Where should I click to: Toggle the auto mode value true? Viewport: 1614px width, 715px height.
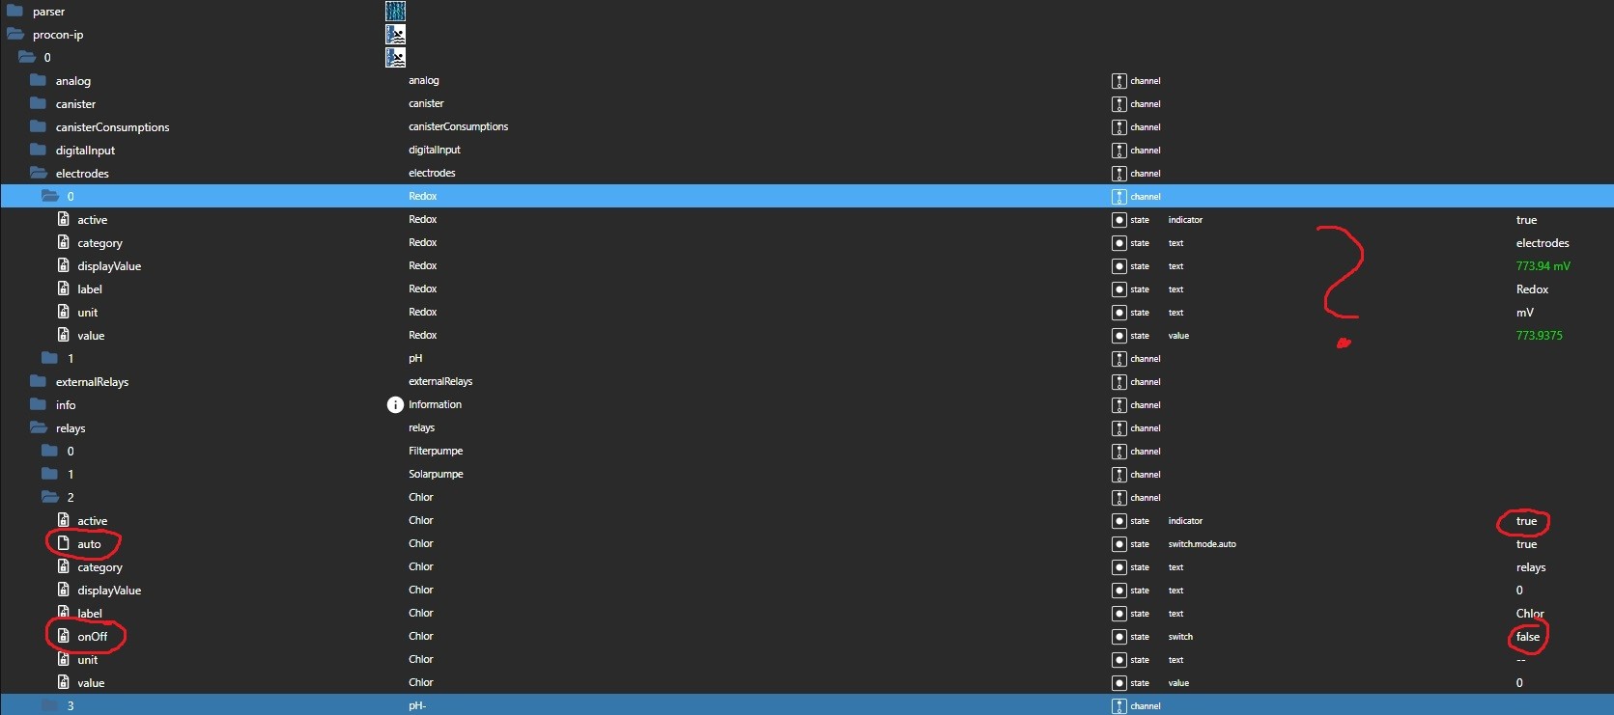[1526, 544]
